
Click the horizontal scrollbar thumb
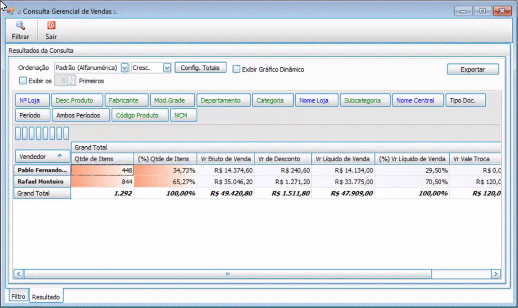[x=227, y=274]
